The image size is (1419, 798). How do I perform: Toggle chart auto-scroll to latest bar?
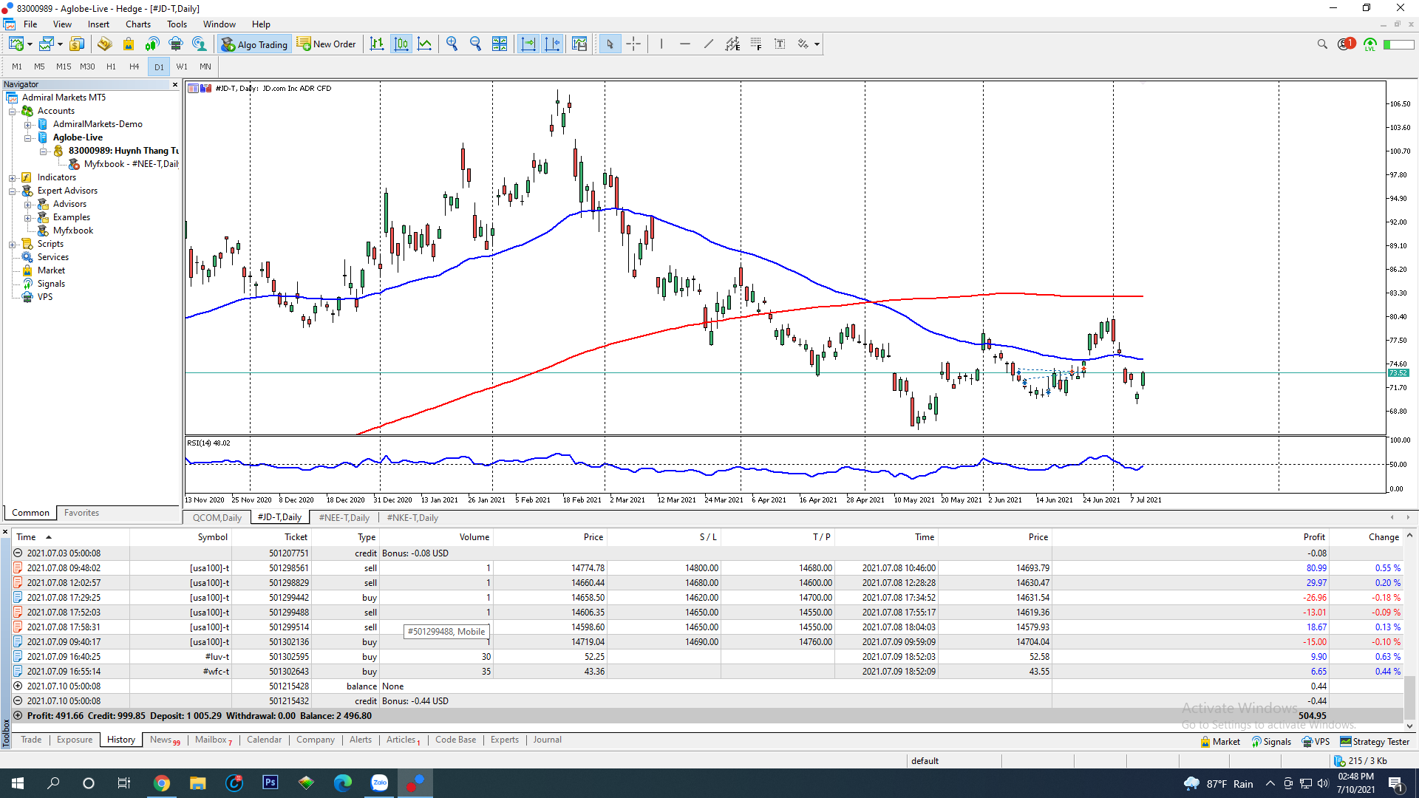(x=528, y=44)
